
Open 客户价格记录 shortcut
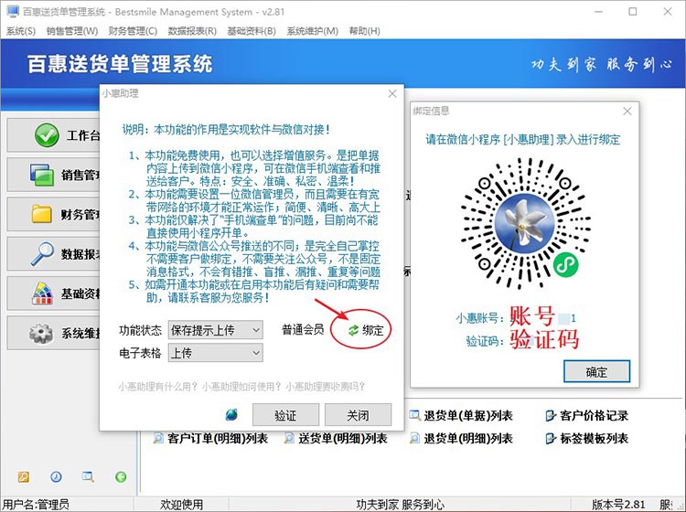(x=586, y=415)
